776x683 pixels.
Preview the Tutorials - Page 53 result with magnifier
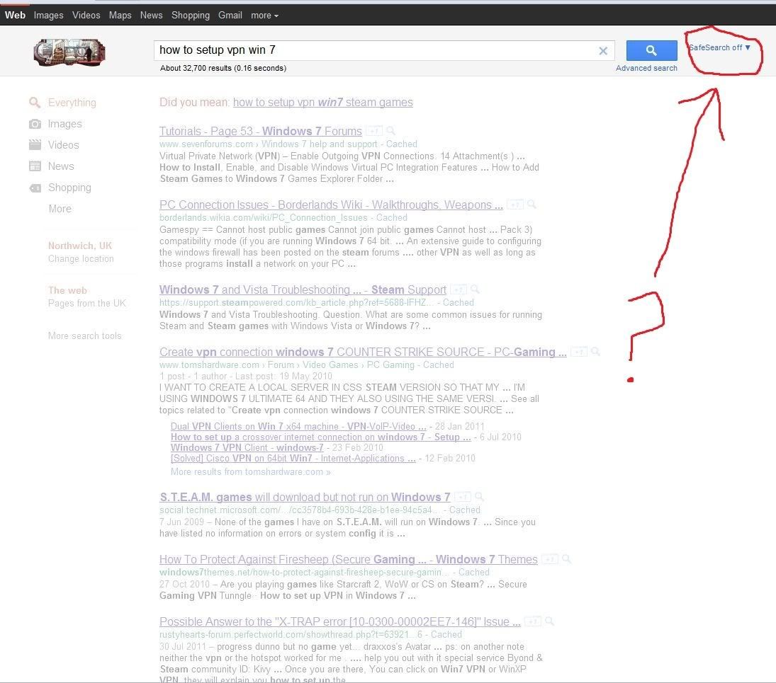(x=391, y=131)
